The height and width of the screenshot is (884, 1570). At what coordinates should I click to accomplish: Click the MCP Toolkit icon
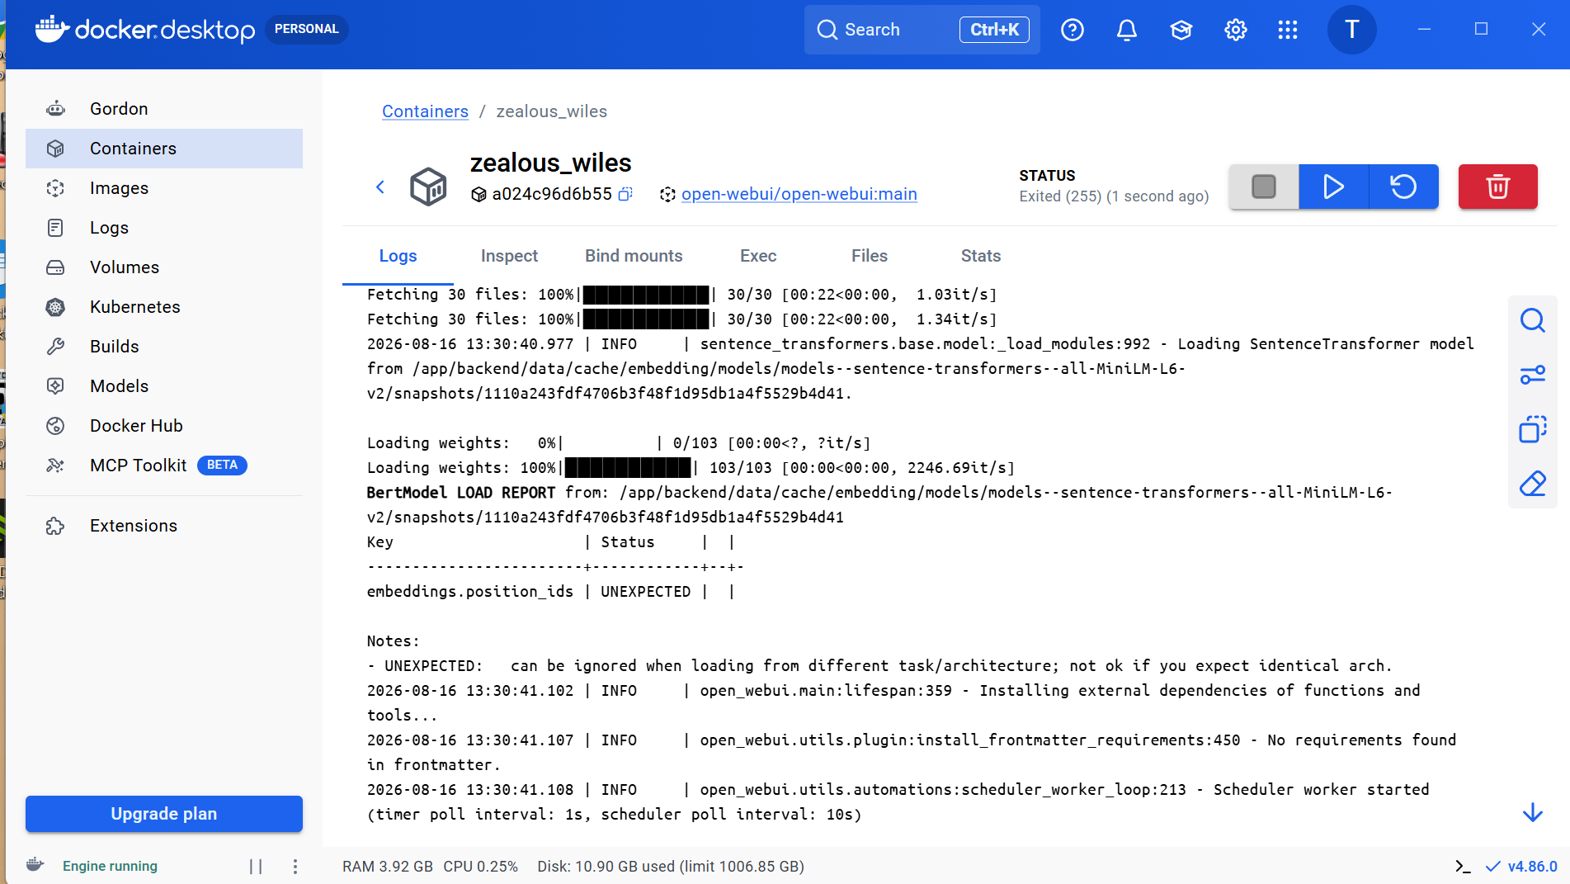(55, 466)
